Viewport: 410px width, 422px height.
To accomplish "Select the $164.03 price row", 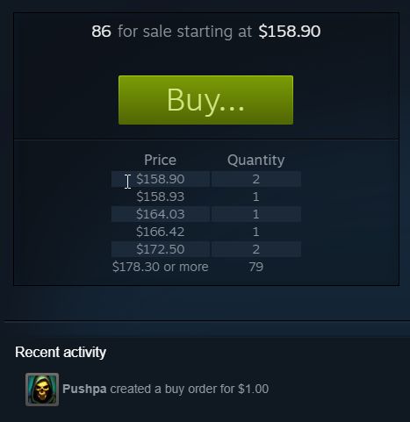I will [205, 214].
